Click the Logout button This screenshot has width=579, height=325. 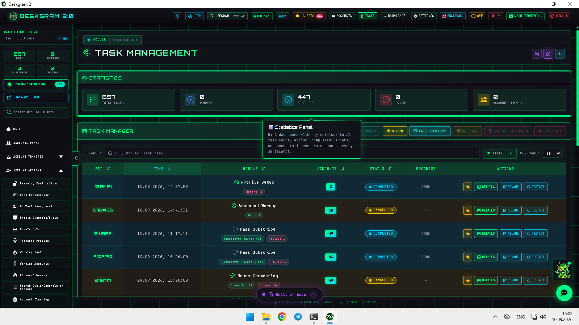559,16
